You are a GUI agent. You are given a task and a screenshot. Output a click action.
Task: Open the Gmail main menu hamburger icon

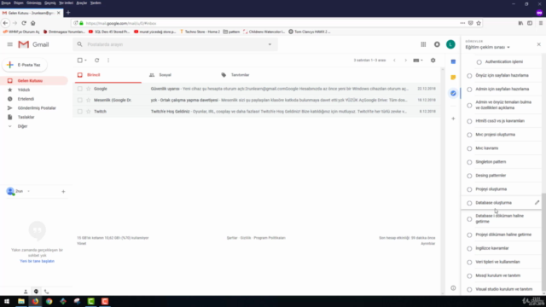click(x=9, y=44)
